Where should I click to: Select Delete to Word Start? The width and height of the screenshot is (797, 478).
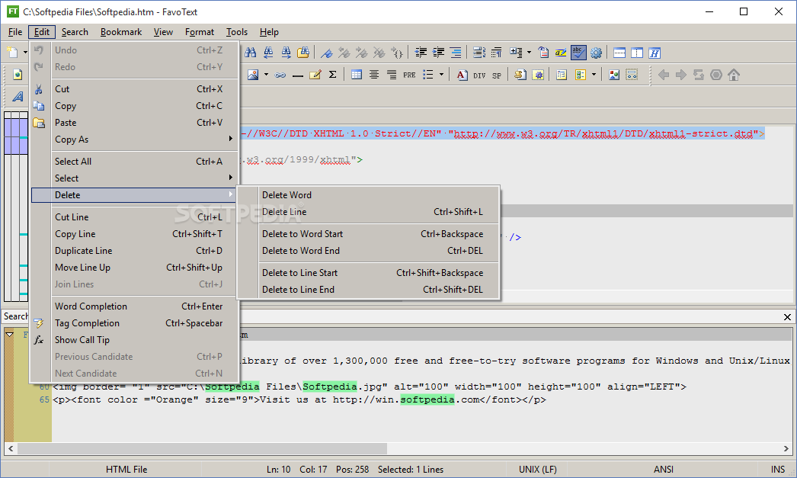(369, 234)
